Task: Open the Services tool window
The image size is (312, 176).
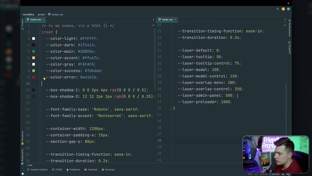Action: click(108, 170)
